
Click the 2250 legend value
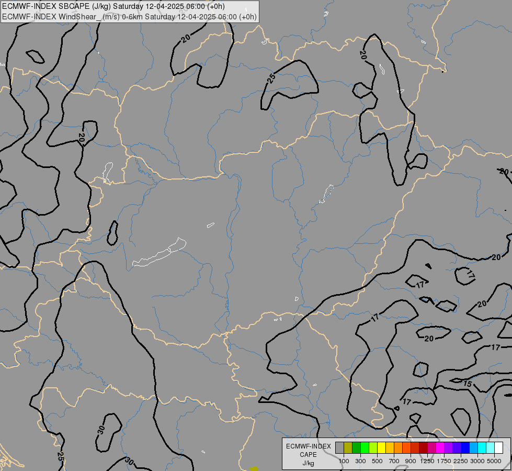coord(461,461)
